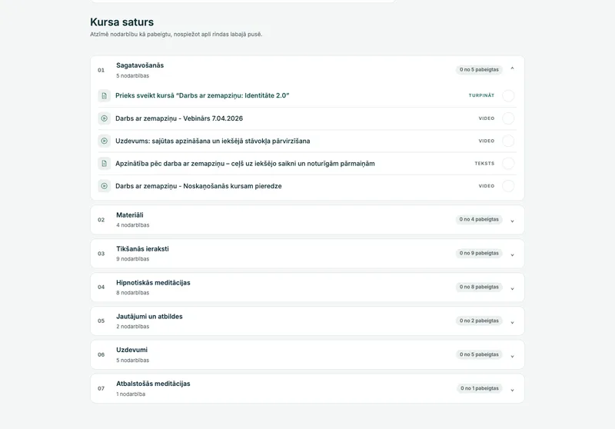Click '1 nodarbība' under Atbalstošās meditācijas
Screen dimensions: 615x429
[131, 394]
